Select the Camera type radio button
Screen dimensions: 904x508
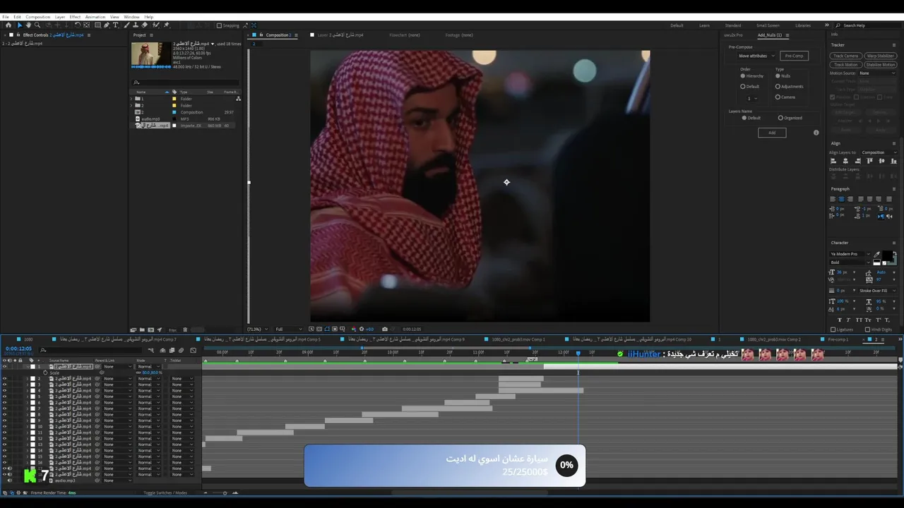click(x=778, y=97)
